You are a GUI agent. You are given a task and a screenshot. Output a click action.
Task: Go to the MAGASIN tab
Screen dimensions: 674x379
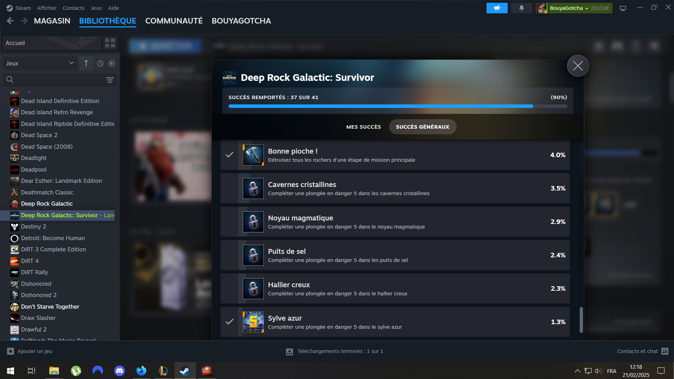[52, 21]
